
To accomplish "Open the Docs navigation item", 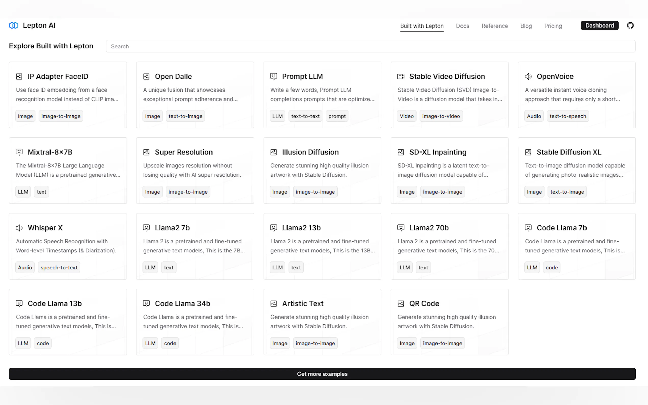I will 462,26.
